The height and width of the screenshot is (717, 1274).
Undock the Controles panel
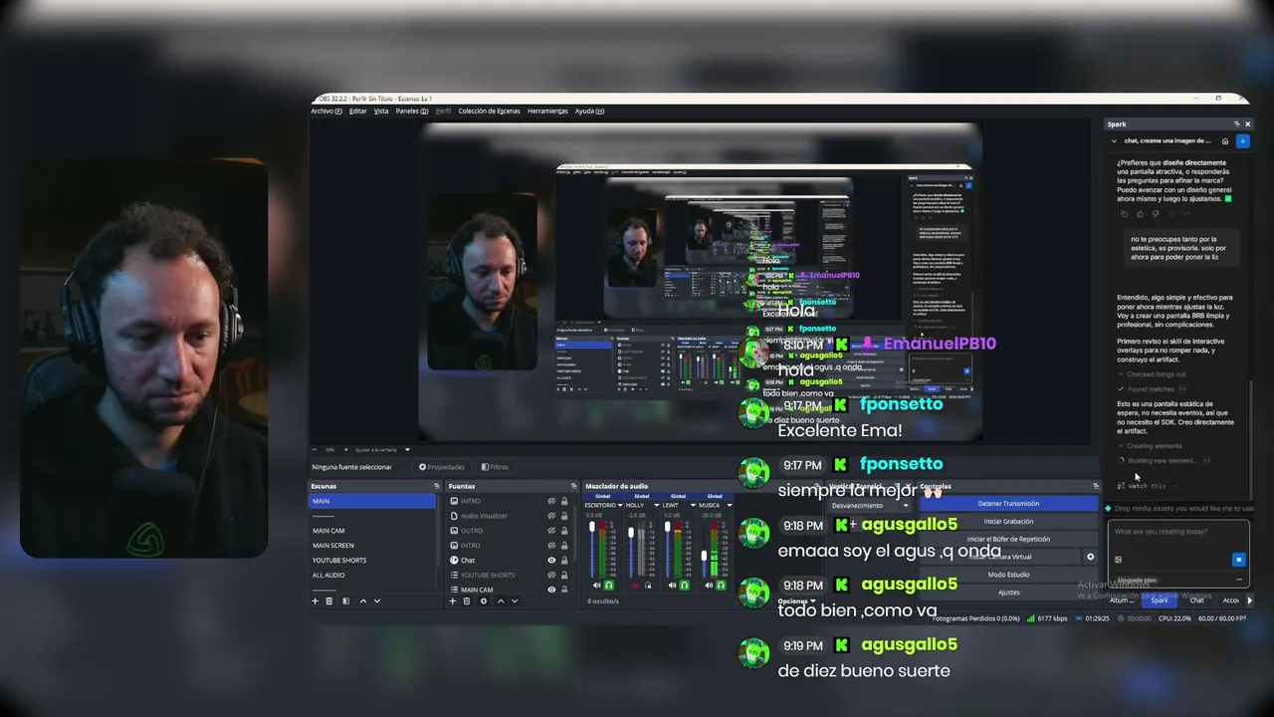click(1096, 486)
